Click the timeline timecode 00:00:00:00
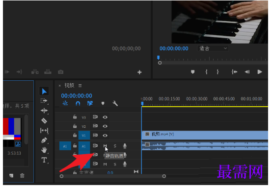 tap(77, 96)
